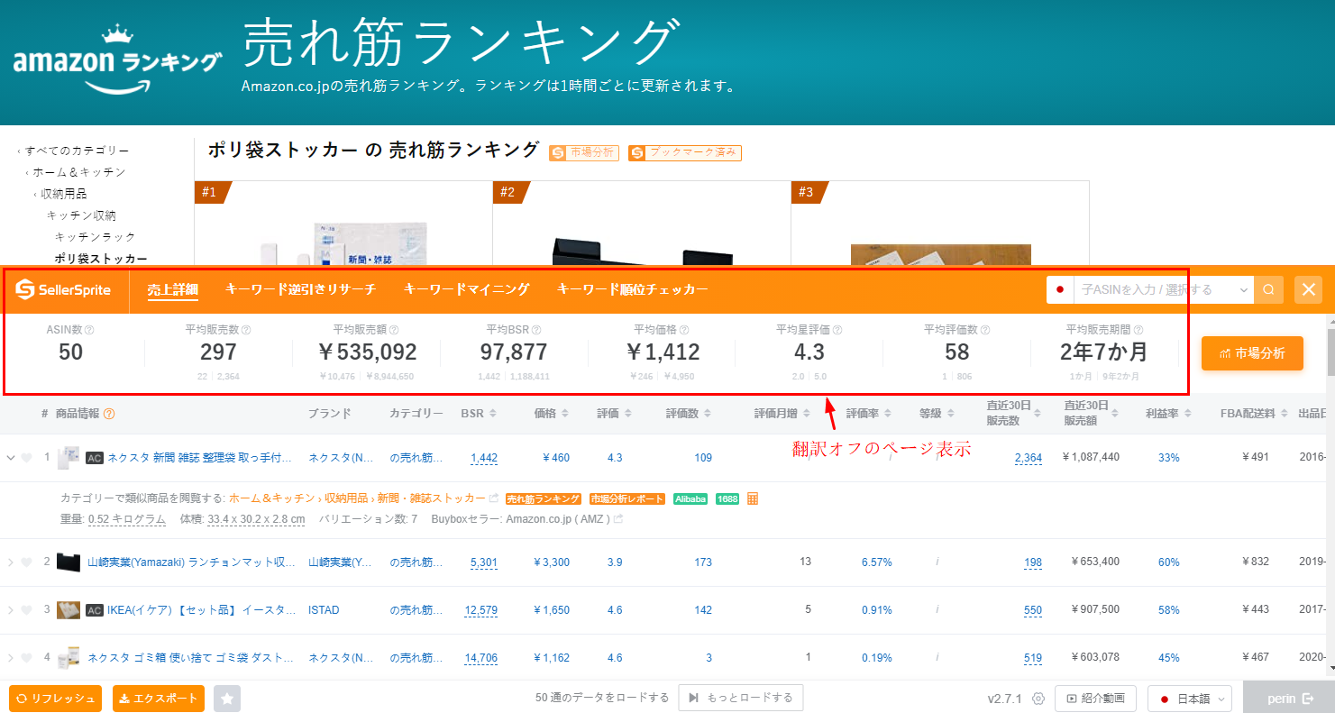Click the 紹介動画 button
The height and width of the screenshot is (713, 1335).
pos(1095,699)
